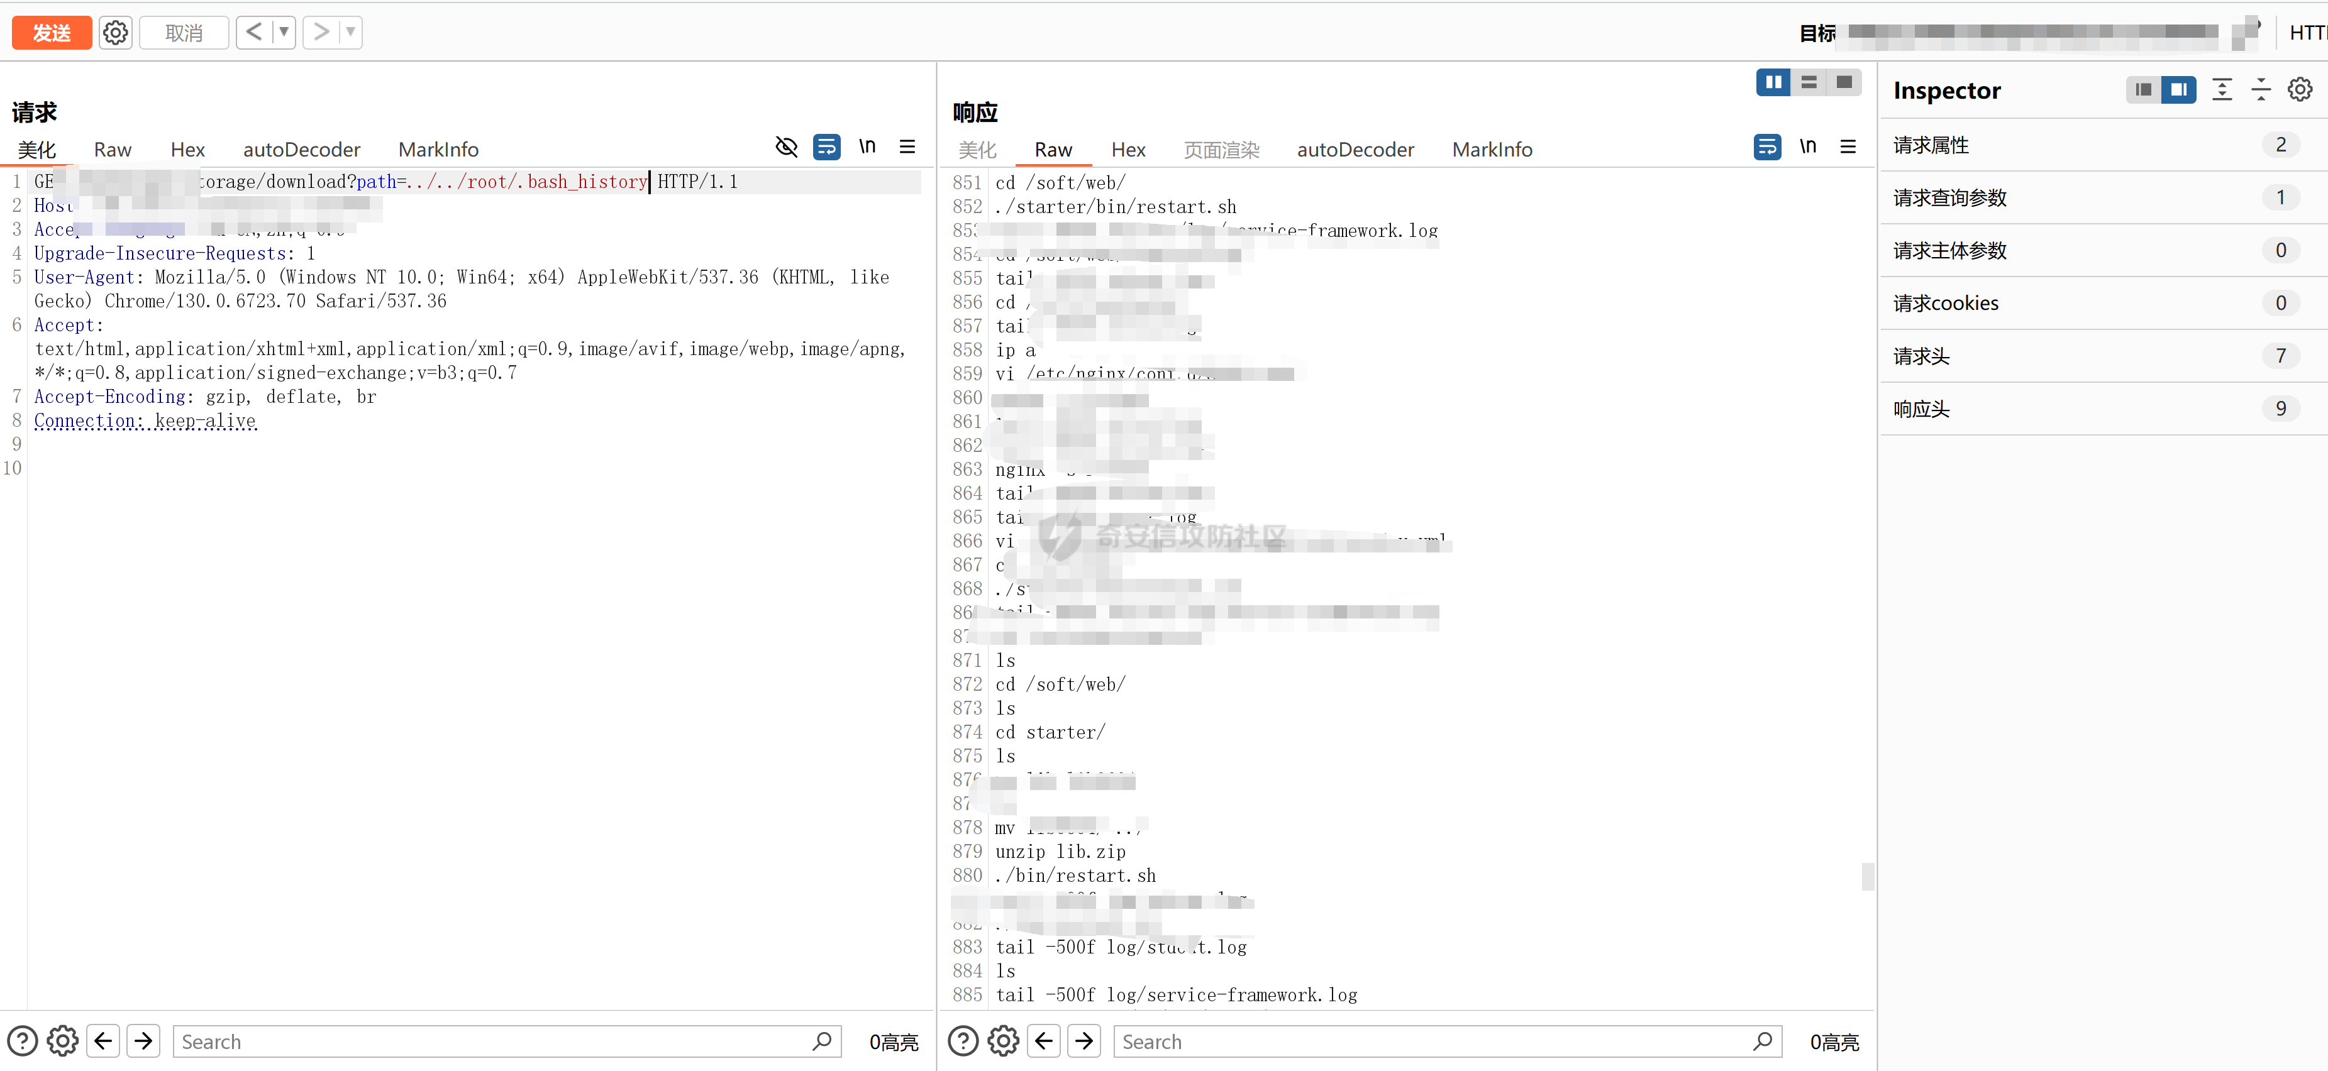Toggle hidden characters eye icon in request
This screenshot has height=1071, width=2328.
786,146
